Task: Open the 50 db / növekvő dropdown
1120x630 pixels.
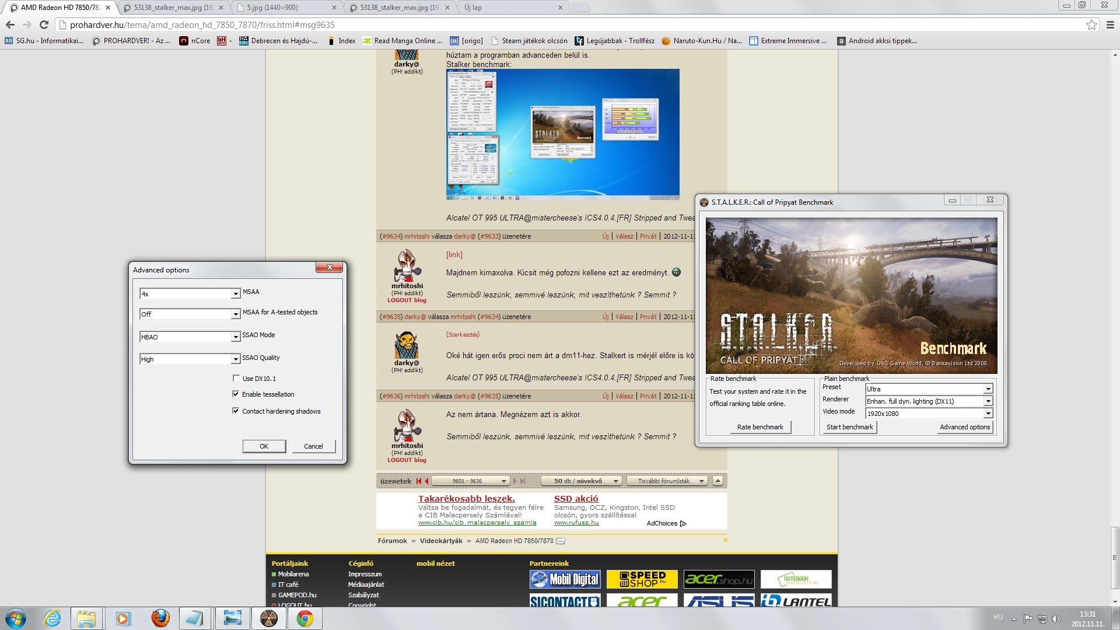Action: coord(581,481)
